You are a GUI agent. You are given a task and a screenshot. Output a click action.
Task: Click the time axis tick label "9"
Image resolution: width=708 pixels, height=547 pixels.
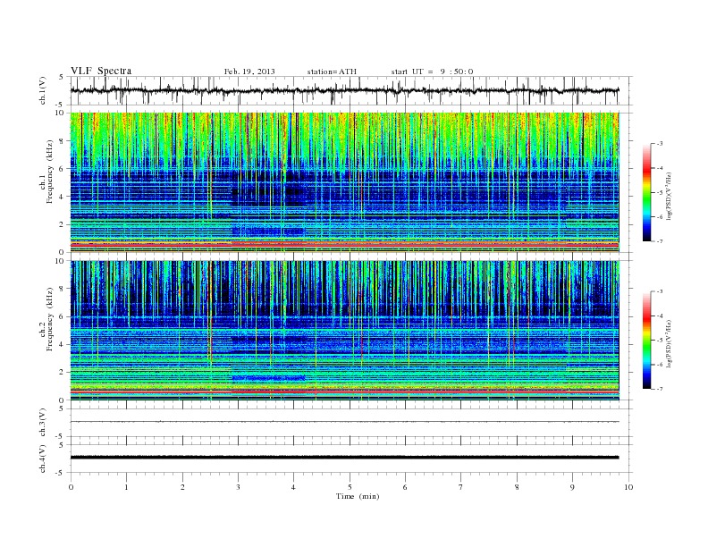(x=572, y=487)
